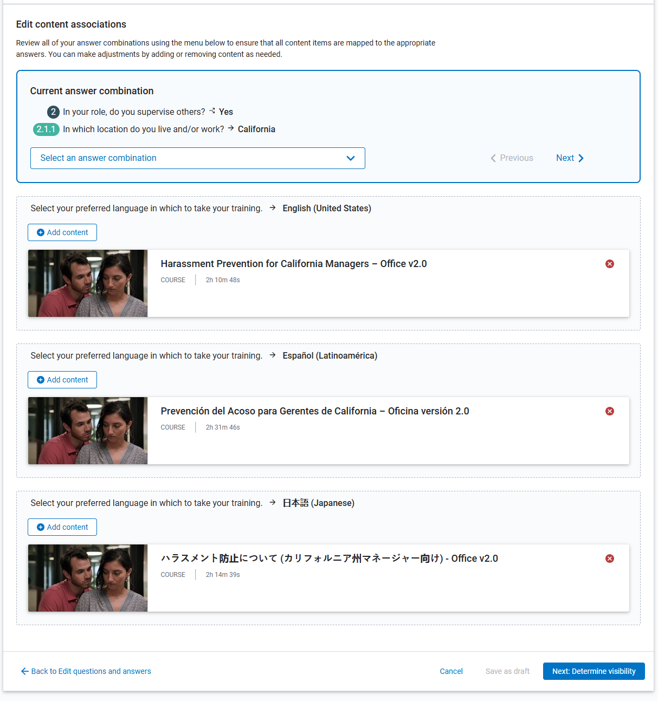Click the 2h 10m 48s duration
Screen dimensions: 658x701
[x=223, y=280]
